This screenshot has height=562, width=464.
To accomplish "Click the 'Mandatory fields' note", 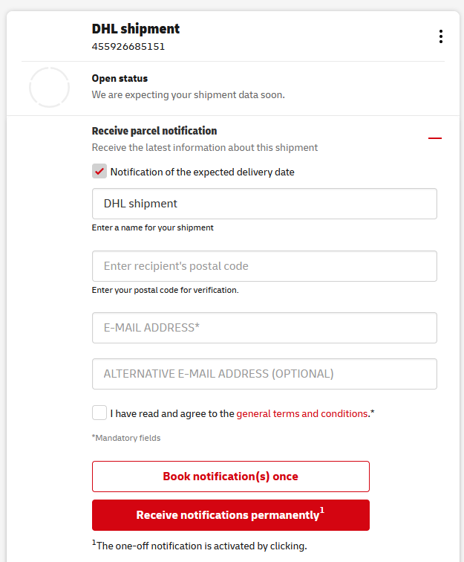I will 126,438.
